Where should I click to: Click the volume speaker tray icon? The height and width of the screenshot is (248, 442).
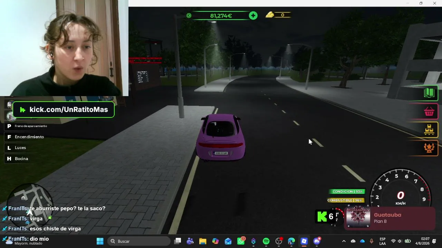pos(400,241)
